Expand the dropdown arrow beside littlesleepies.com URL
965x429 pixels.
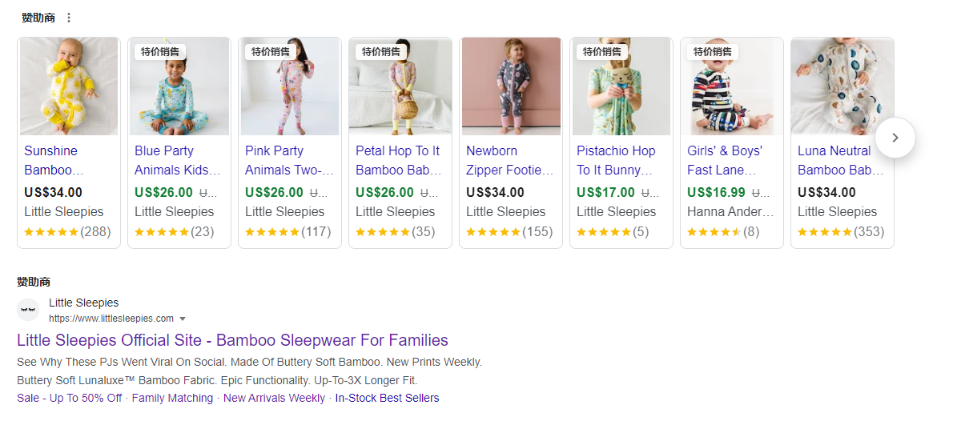[183, 319]
